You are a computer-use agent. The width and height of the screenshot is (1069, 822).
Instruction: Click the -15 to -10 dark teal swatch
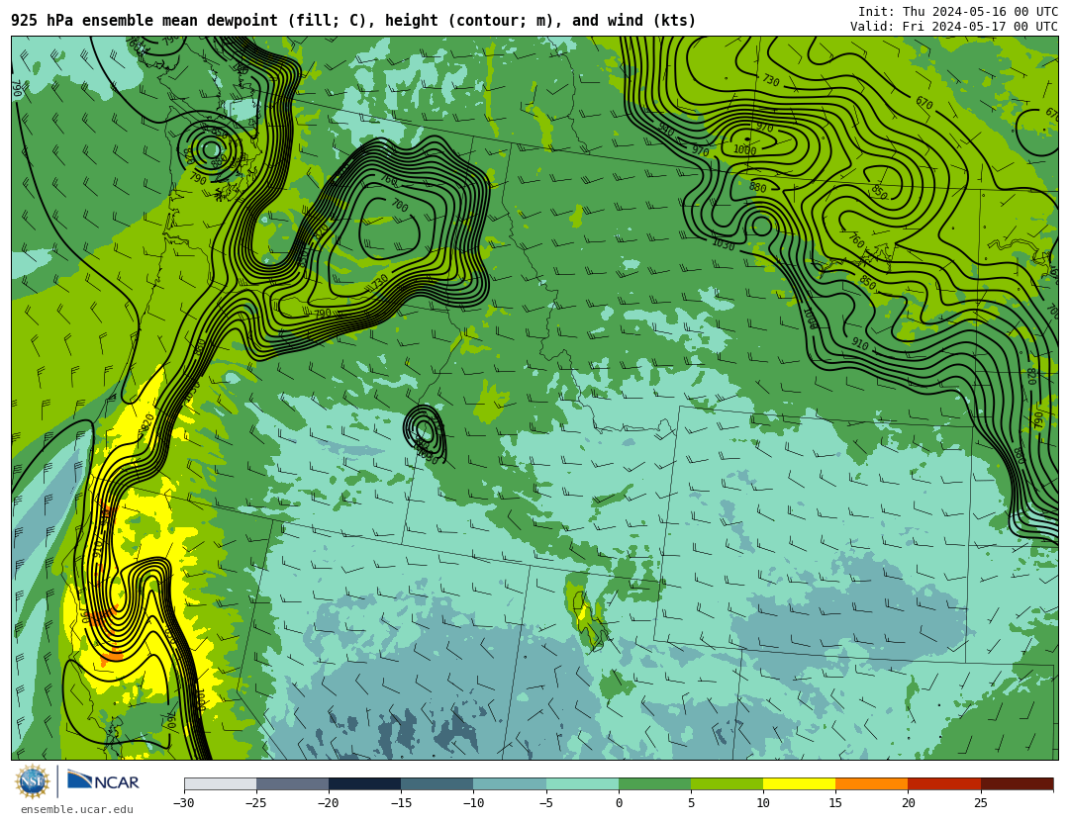tap(437, 783)
